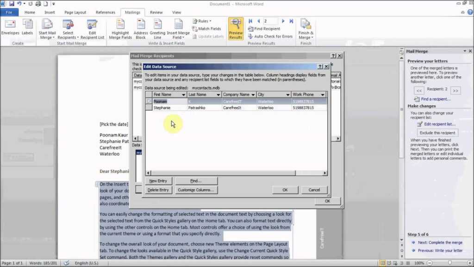The width and height of the screenshot is (474, 267).
Task: Toggle Preview Results off
Action: click(x=235, y=28)
